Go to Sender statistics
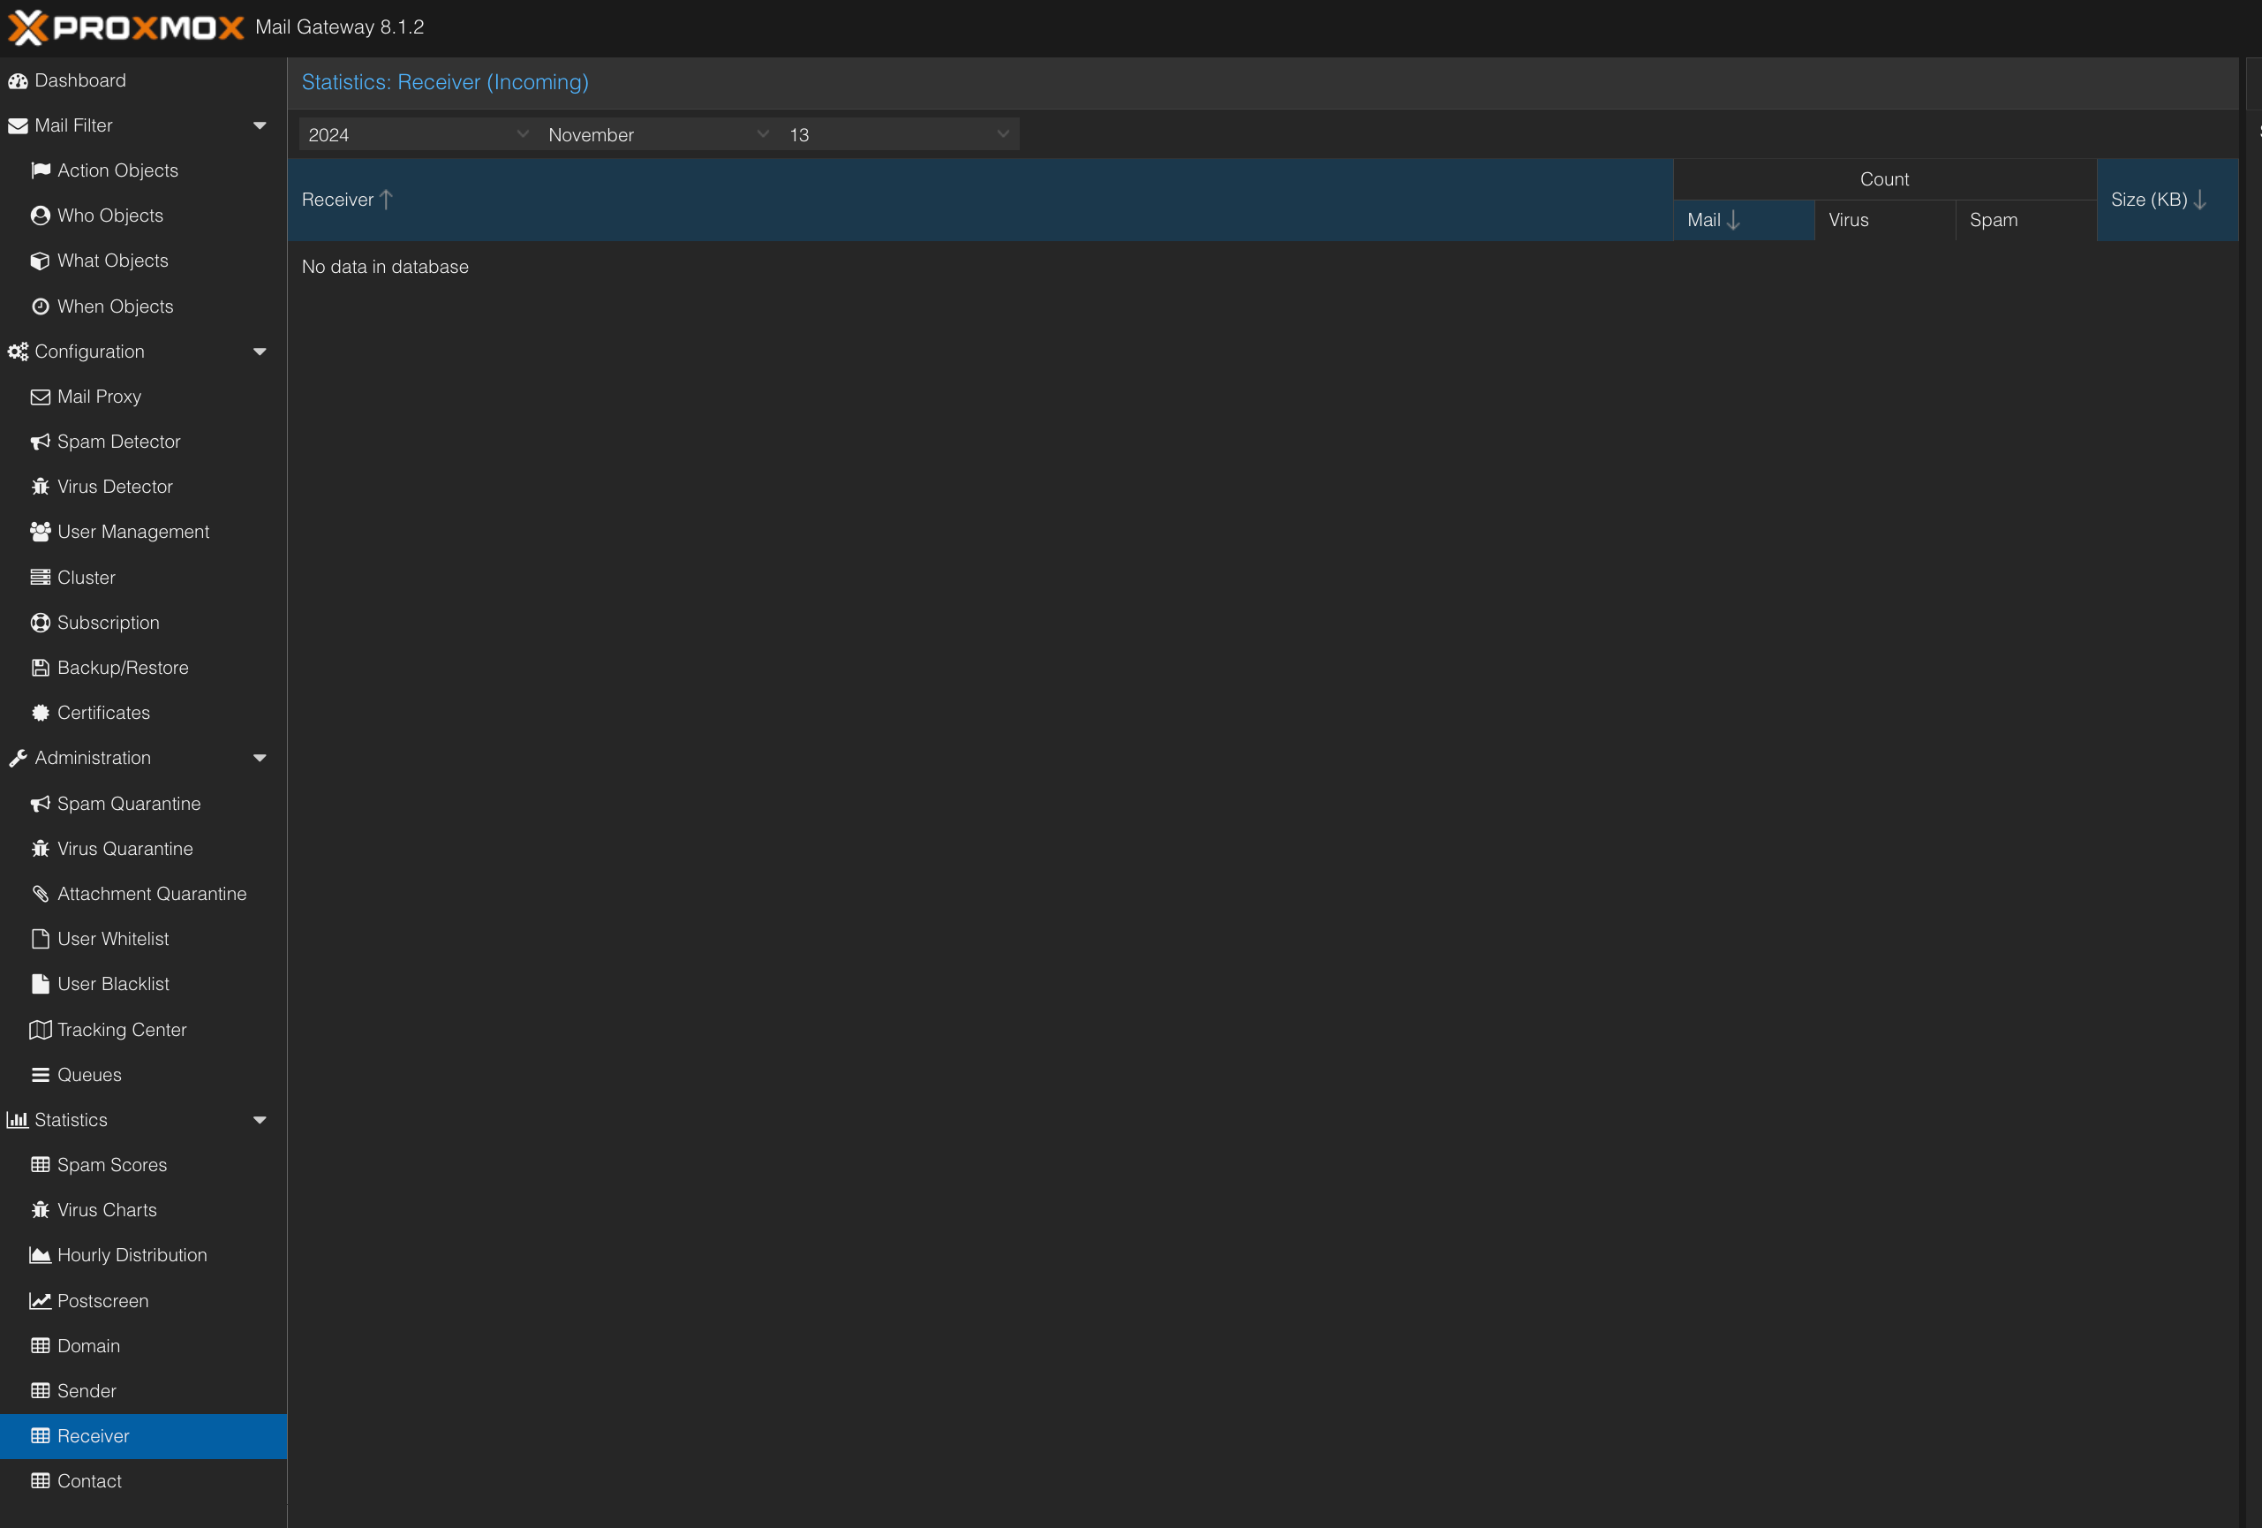The image size is (2262, 1528). pos(143,1391)
